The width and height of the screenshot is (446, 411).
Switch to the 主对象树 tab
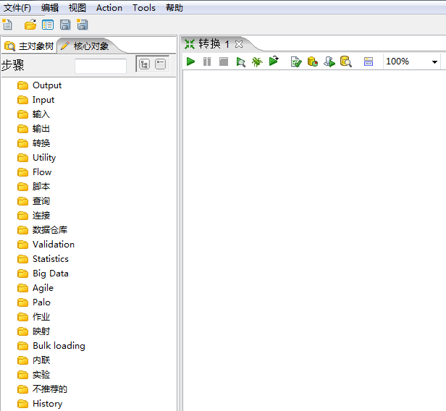pyautogui.click(x=29, y=46)
